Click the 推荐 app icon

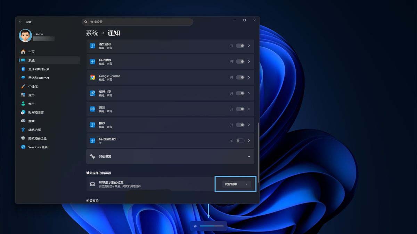click(x=92, y=125)
